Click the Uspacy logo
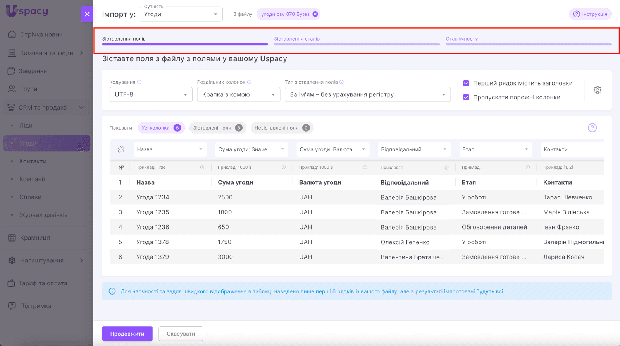This screenshot has width=620, height=346. tap(27, 11)
